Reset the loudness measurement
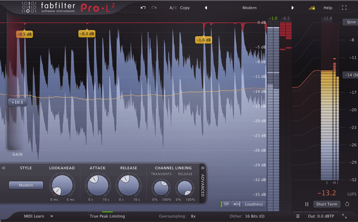 tap(347, 204)
